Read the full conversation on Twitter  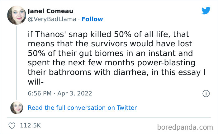click(82, 108)
